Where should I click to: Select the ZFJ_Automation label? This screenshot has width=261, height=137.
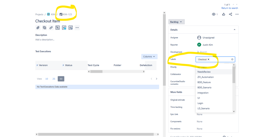click(x=214, y=77)
